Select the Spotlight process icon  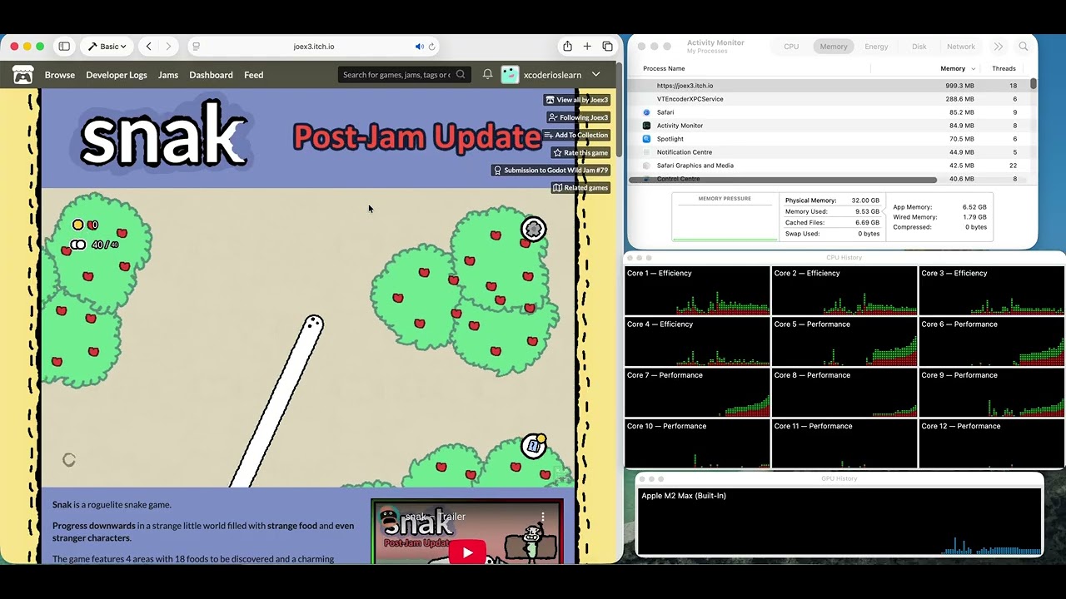point(646,139)
